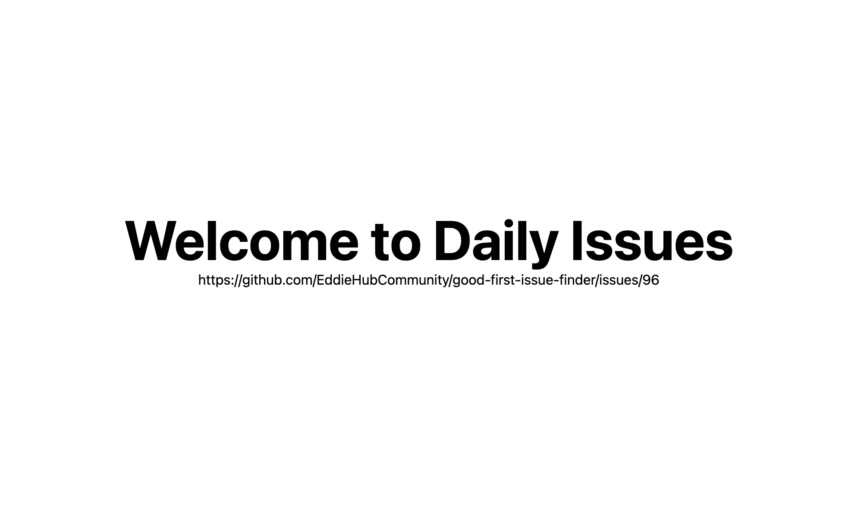Click the 'Welcome to Daily Issues' heading
Screen dimensions: 861x515
(428, 239)
